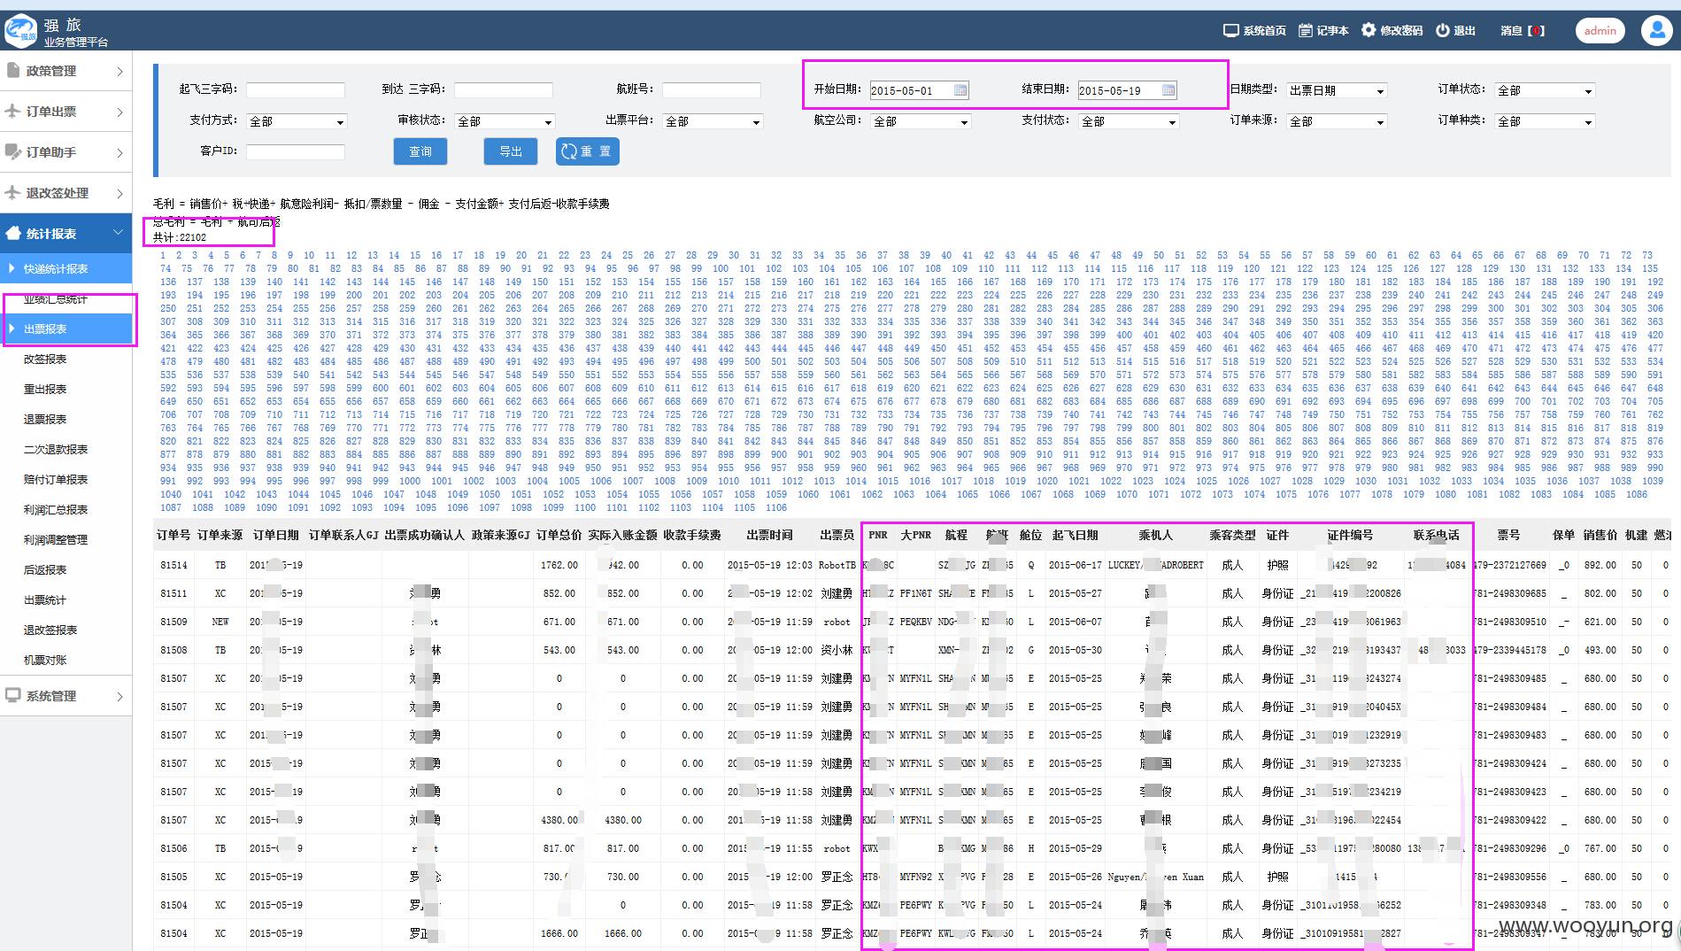This screenshot has height=951, width=1681.
Task: Open the 支付方式 dropdown
Action: 297,121
